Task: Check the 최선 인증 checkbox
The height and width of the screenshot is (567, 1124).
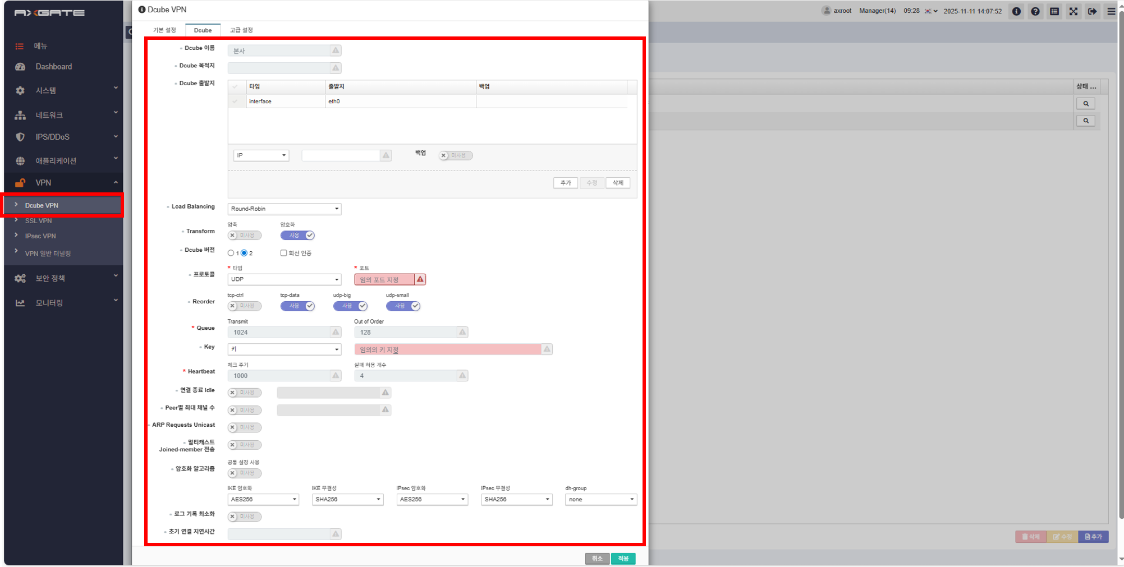Action: (283, 253)
